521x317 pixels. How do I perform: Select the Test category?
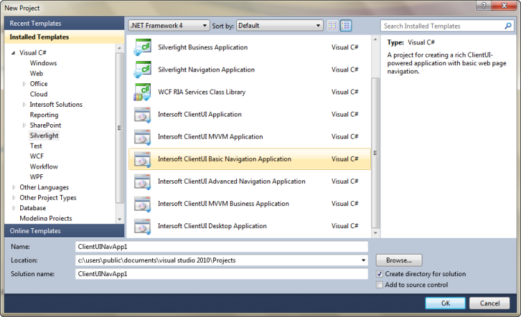(36, 146)
